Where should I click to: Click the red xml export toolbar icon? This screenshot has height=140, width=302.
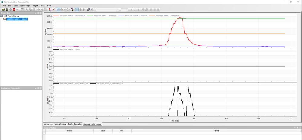coord(54,10)
